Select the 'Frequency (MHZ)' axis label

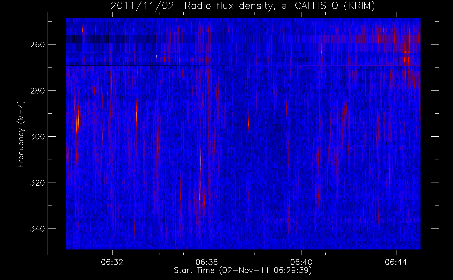coord(21,134)
